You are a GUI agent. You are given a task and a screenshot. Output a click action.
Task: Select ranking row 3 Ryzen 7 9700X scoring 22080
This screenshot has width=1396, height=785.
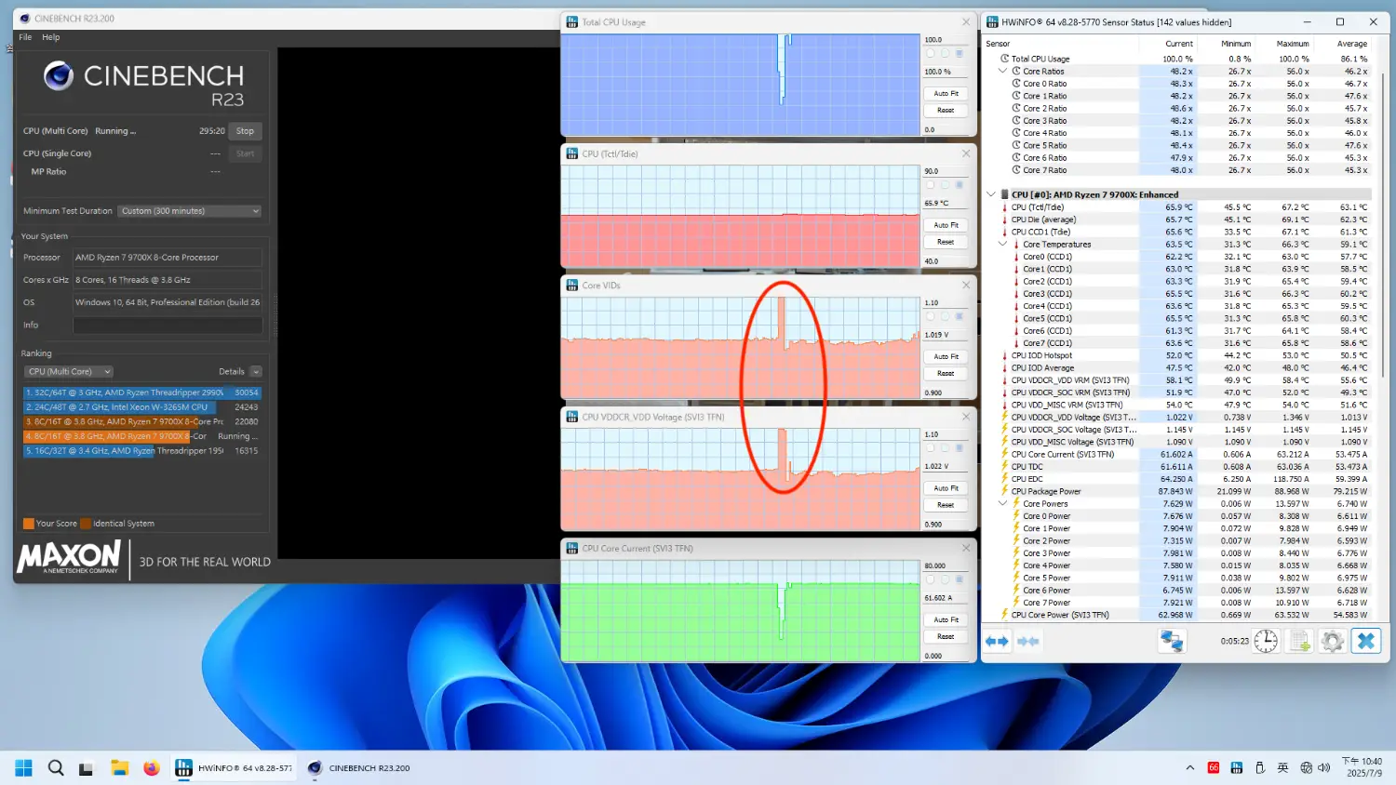coord(141,421)
